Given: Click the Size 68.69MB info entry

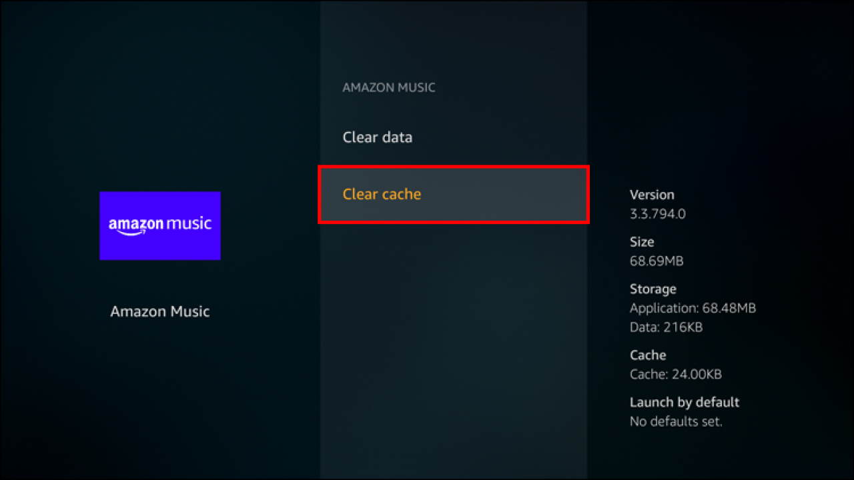Looking at the screenshot, I should (657, 251).
